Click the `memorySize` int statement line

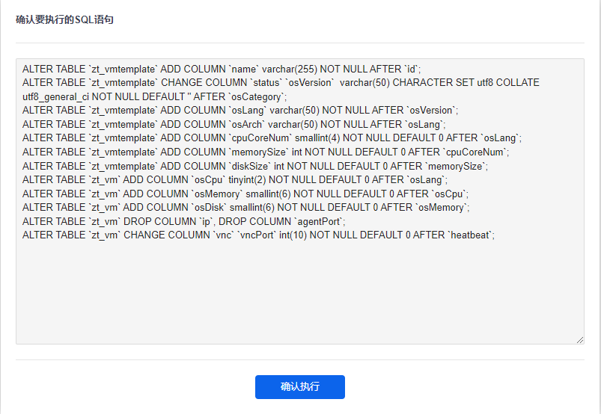click(x=266, y=152)
